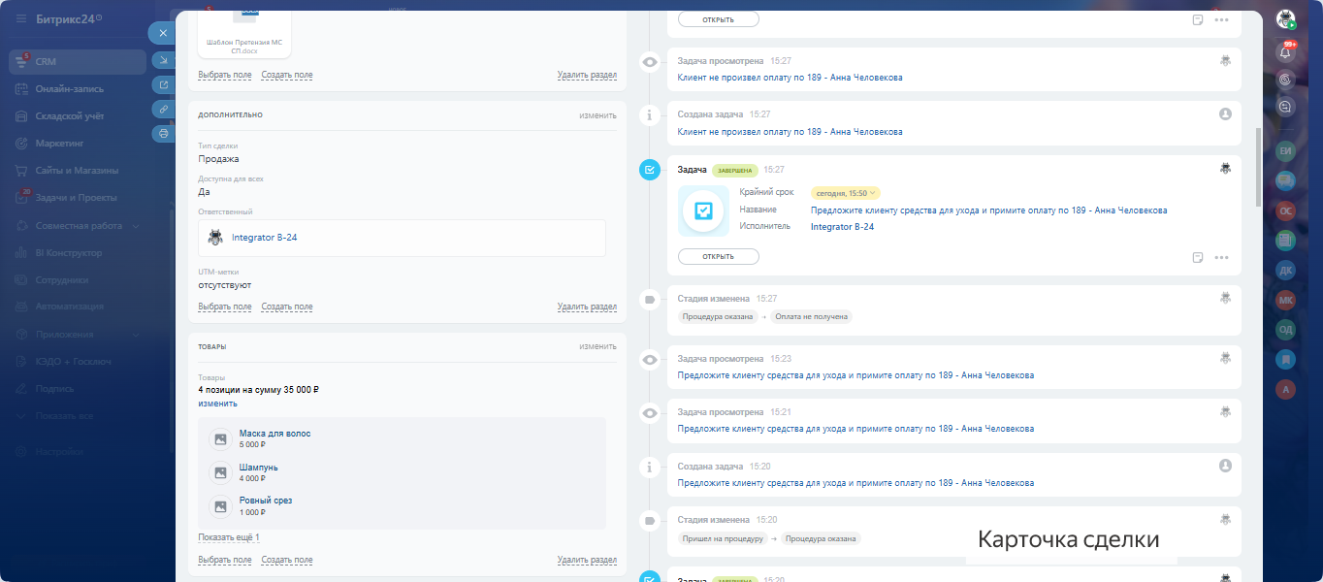Open deal card in new window icon

point(163,85)
